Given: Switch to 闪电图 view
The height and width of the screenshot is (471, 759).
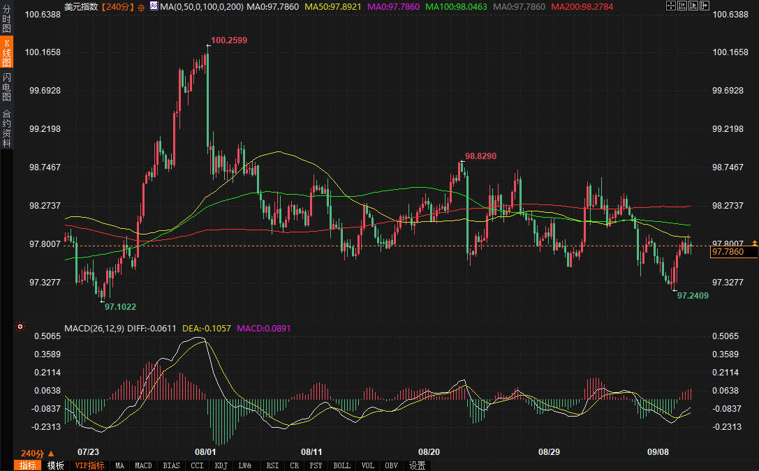Looking at the screenshot, I should [x=6, y=87].
